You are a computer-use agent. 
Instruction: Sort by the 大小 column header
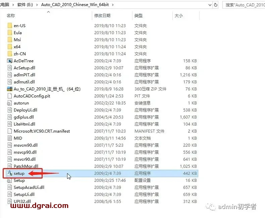[x=179, y=16]
